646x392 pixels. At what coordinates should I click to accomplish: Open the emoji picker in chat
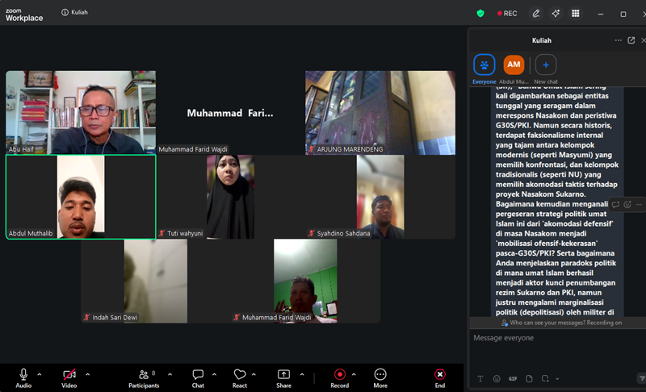[x=497, y=379]
